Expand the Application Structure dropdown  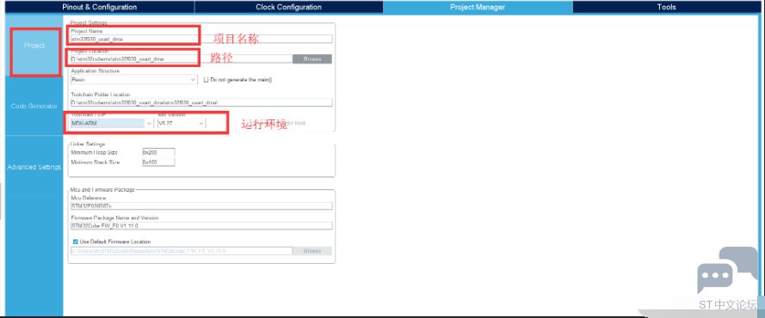(x=134, y=79)
